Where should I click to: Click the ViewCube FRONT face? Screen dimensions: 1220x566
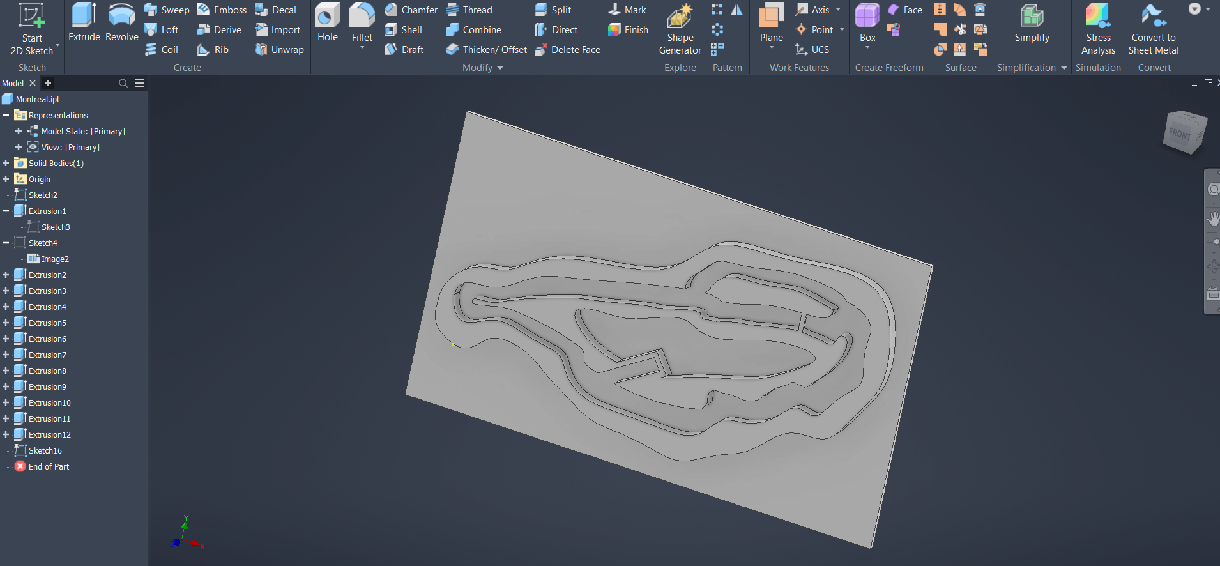click(1180, 134)
